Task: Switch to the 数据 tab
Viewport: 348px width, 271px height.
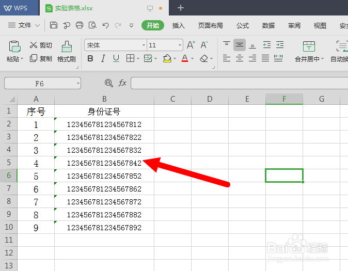Action: (x=268, y=26)
